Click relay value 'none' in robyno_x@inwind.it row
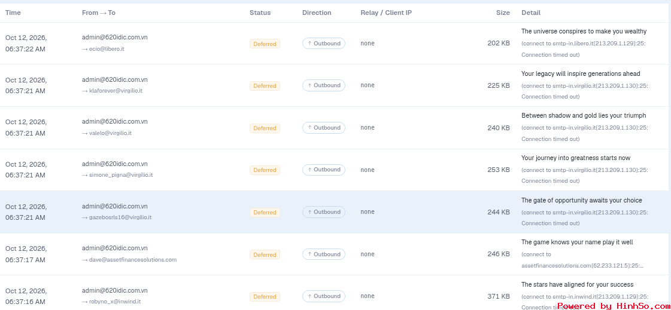 tap(367, 296)
